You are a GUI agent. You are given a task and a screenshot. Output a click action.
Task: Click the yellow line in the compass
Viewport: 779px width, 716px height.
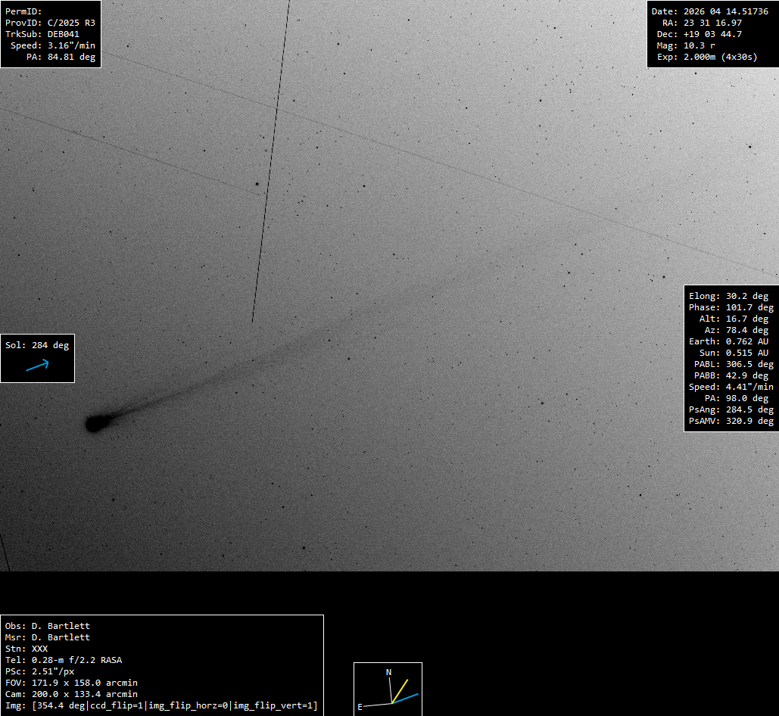(x=400, y=690)
